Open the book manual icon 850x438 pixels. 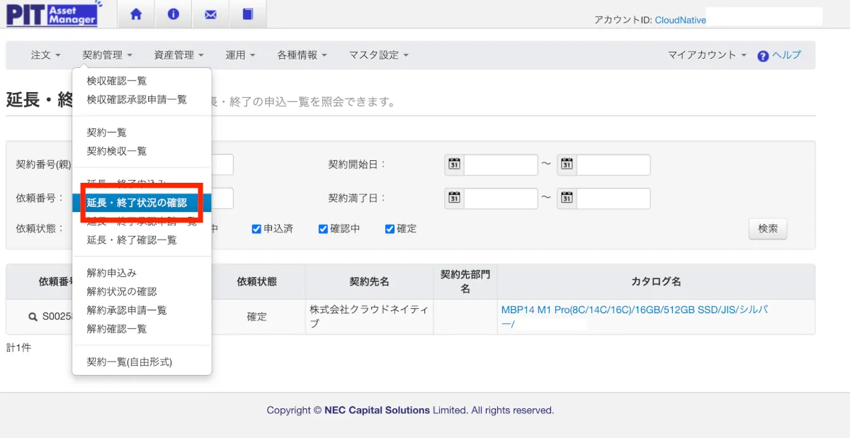tap(247, 14)
